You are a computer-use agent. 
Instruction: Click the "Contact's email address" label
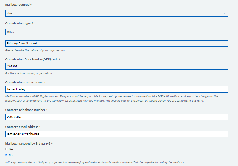[x=23, y=127]
